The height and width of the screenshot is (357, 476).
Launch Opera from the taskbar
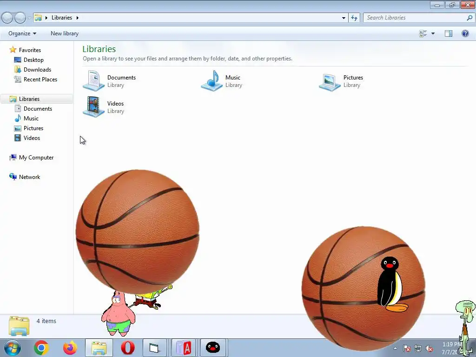pyautogui.click(x=128, y=348)
